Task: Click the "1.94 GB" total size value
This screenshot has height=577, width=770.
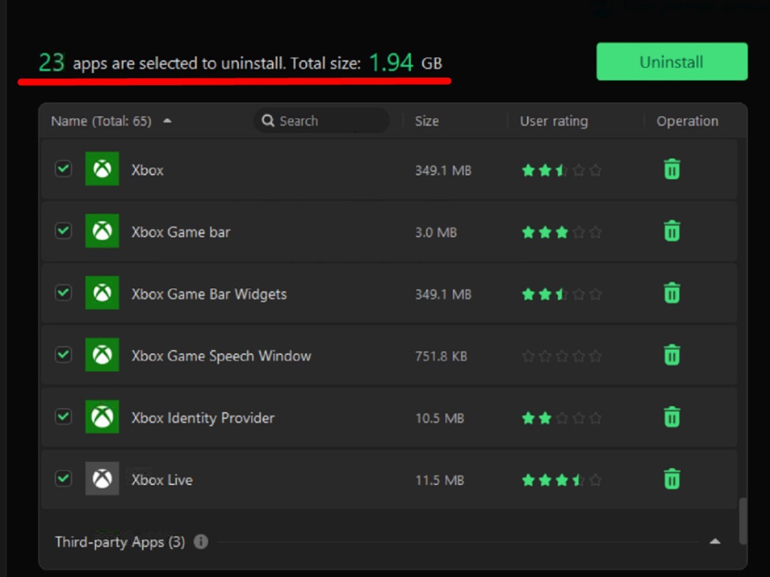Action: 406,62
